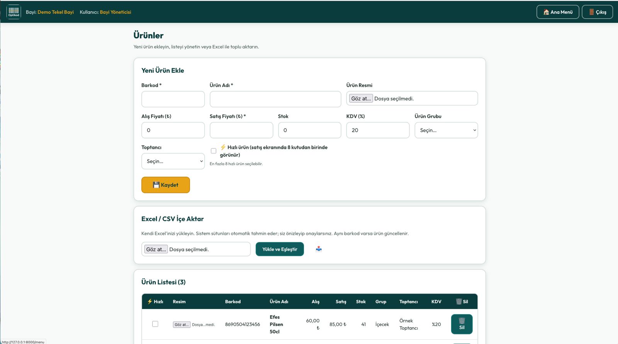
Task: Browse for an image in the Efes Pilsen row
Action: click(182, 325)
